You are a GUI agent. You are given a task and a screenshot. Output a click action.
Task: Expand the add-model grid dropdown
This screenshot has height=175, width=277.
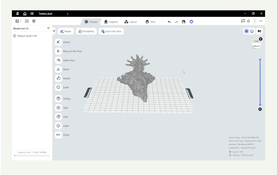tap(18, 21)
